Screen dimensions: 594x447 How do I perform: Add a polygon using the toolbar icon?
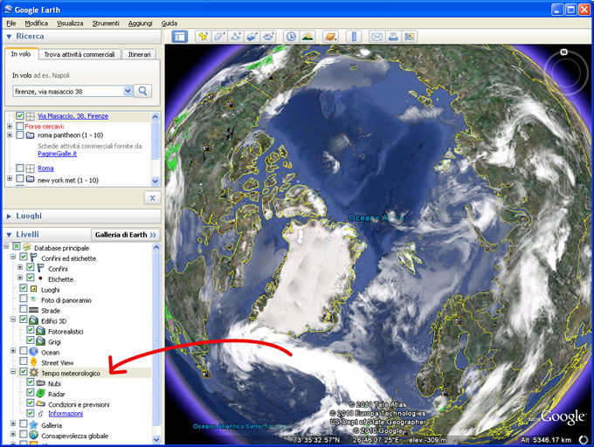click(x=220, y=37)
